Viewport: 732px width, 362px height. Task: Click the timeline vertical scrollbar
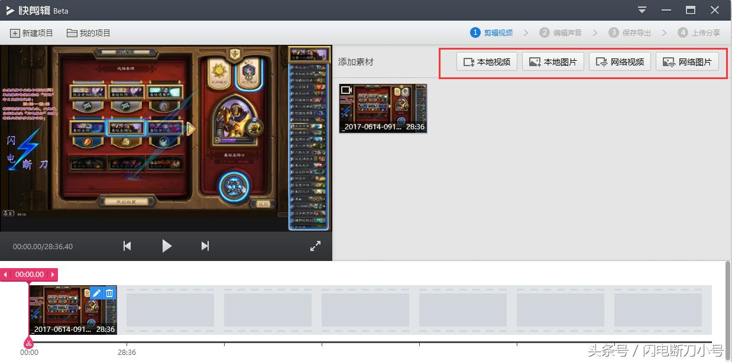click(x=728, y=309)
